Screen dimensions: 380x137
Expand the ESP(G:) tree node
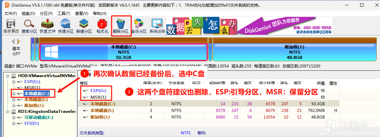tap(14, 82)
